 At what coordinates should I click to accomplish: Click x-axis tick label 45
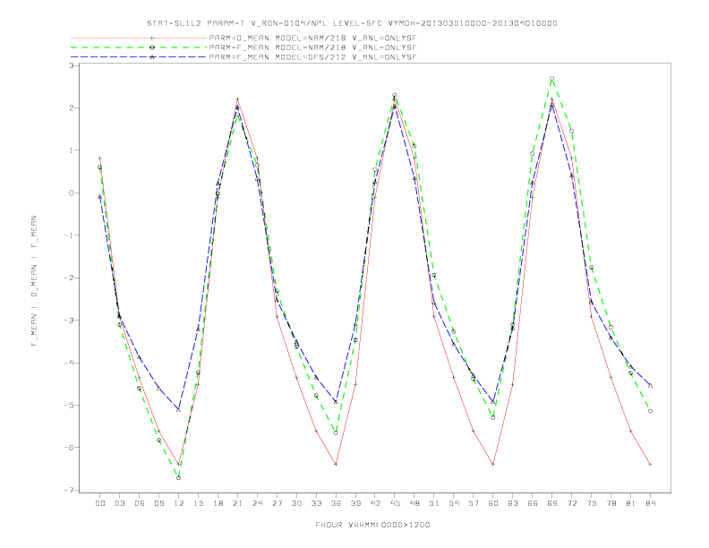pos(395,503)
